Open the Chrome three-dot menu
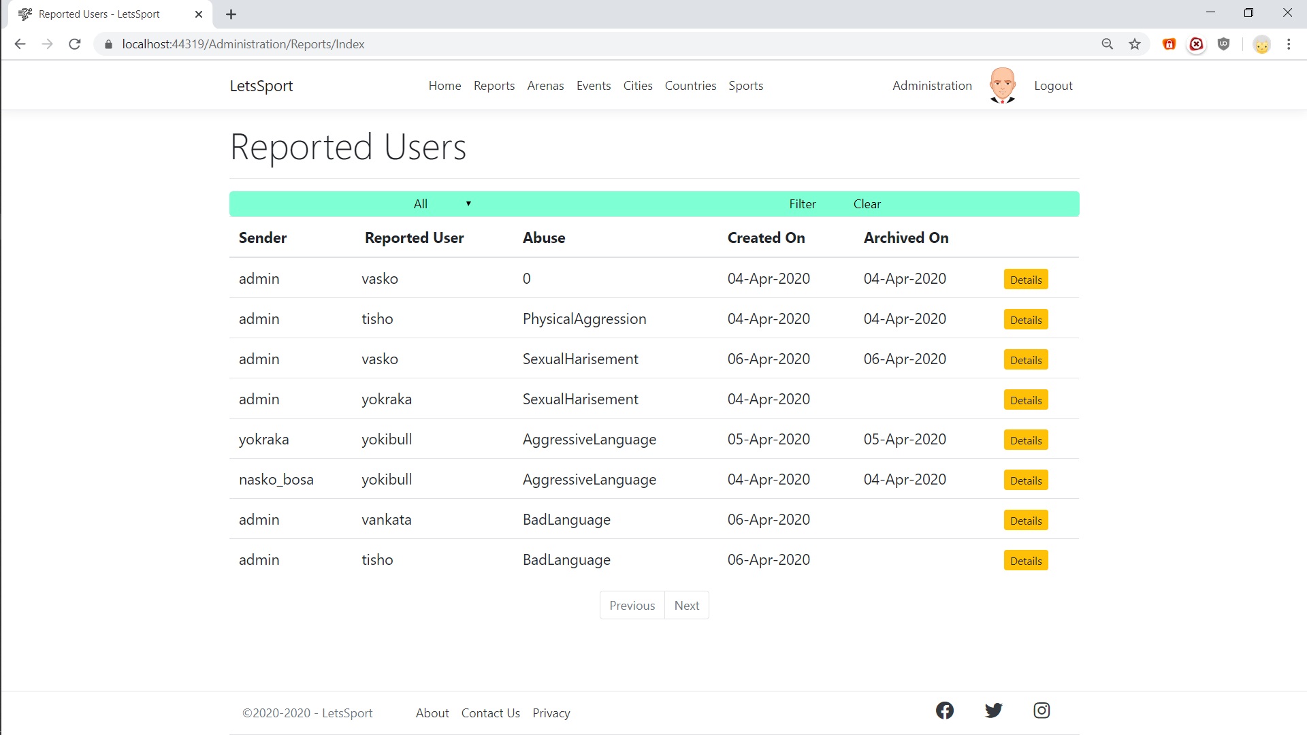 click(1289, 44)
